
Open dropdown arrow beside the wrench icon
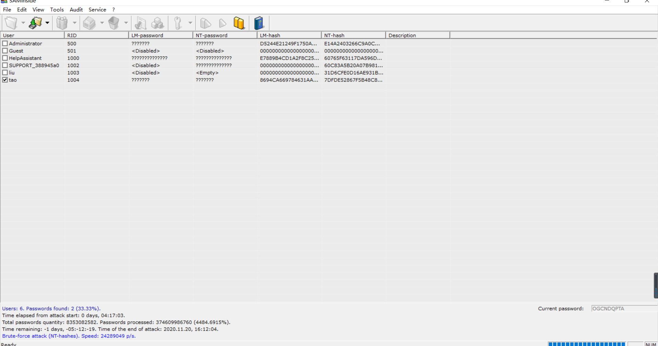(190, 23)
